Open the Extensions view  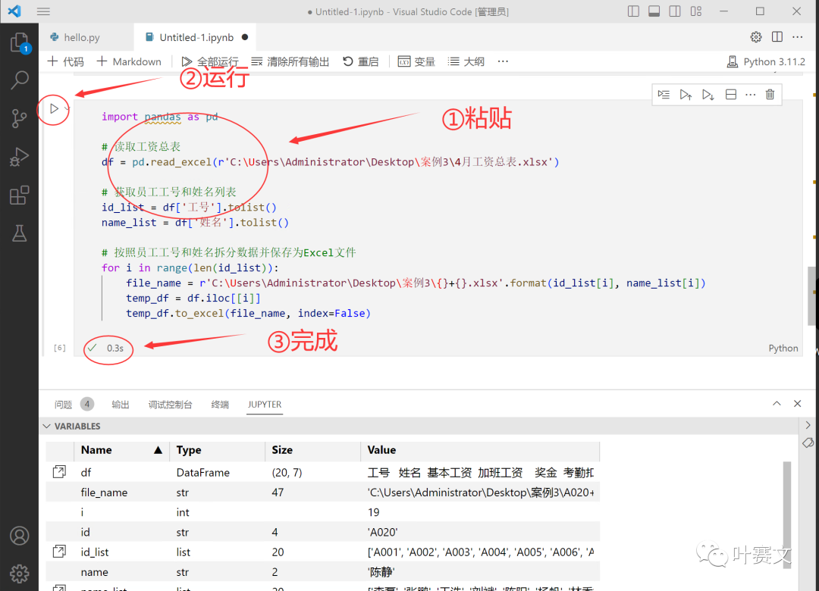click(20, 195)
